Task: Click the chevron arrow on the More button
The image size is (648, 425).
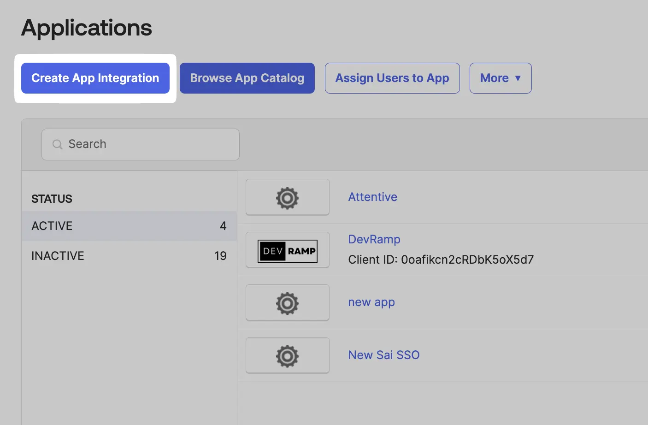Action: (x=518, y=78)
